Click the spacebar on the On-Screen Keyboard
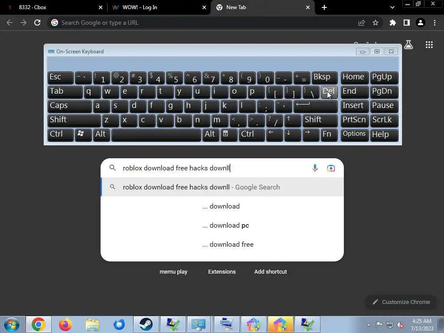The image size is (444, 333). pos(156,135)
